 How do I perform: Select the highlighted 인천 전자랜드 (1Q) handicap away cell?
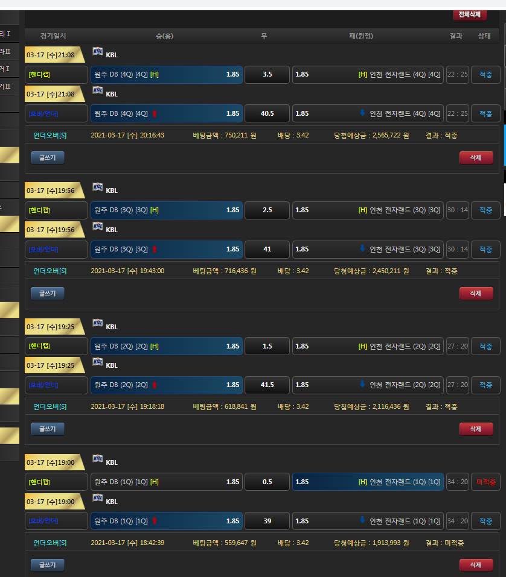click(368, 482)
